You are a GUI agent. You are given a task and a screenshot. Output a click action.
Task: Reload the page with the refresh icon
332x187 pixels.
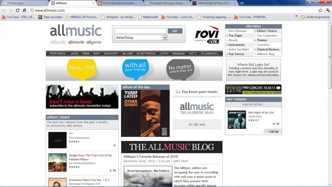click(17, 10)
